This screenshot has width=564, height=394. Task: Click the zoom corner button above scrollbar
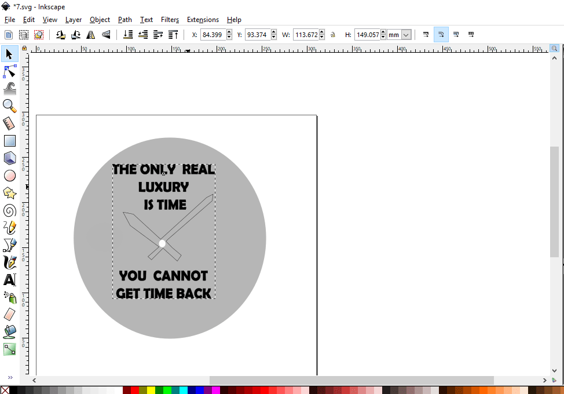554,48
